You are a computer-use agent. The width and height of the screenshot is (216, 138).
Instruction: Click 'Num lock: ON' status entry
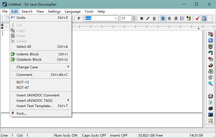click(x=66, y=135)
